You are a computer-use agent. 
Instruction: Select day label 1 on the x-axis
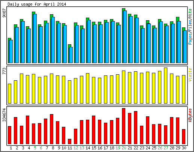[x=11, y=148]
